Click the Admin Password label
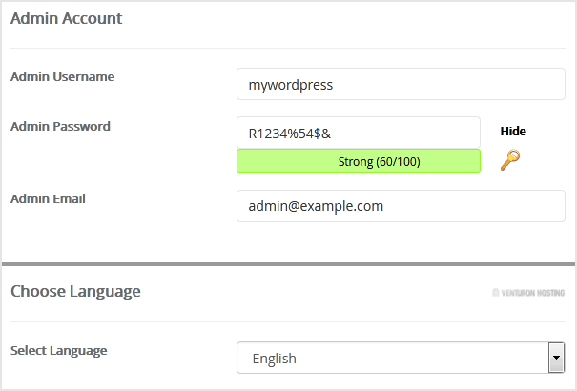 (60, 126)
